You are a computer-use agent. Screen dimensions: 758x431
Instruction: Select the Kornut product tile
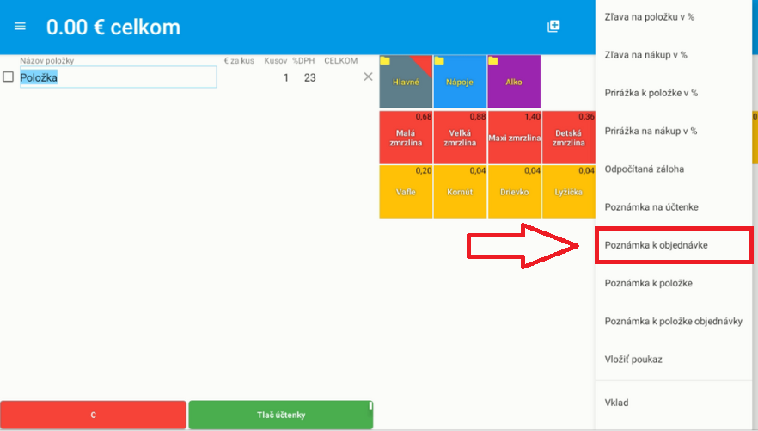(x=460, y=191)
